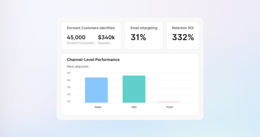The image size is (260, 137).
Task: Click the gray Deposits caption under $340k
Action: pyautogui.click(x=104, y=43)
